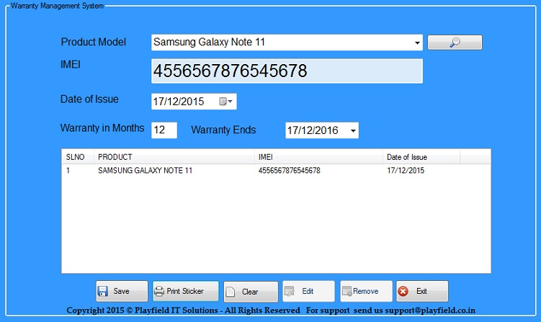Open the Date of Issue calendar picker
541x322 pixels.
226,102
